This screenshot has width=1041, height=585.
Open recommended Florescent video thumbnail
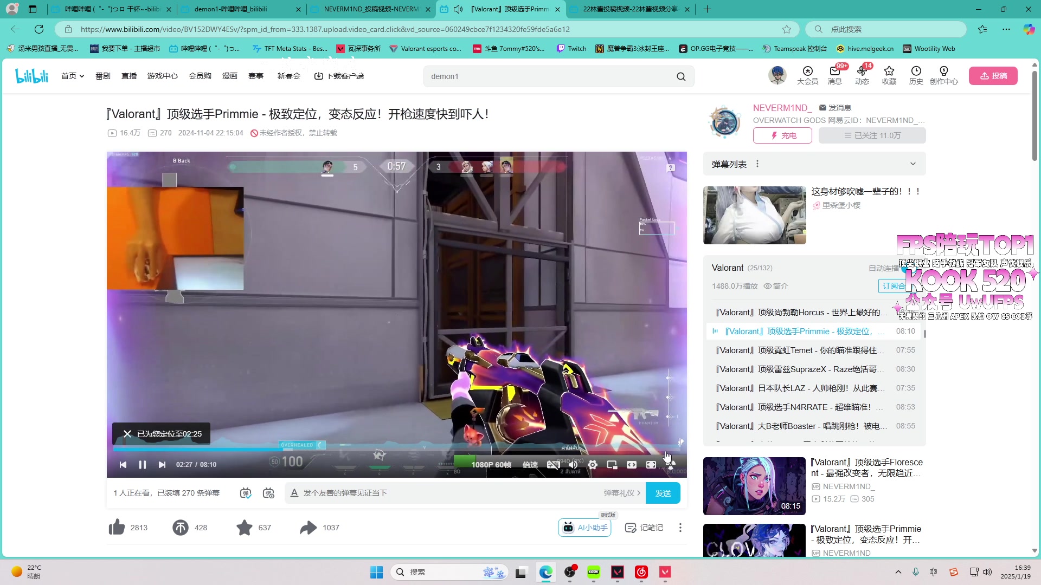pos(754,486)
